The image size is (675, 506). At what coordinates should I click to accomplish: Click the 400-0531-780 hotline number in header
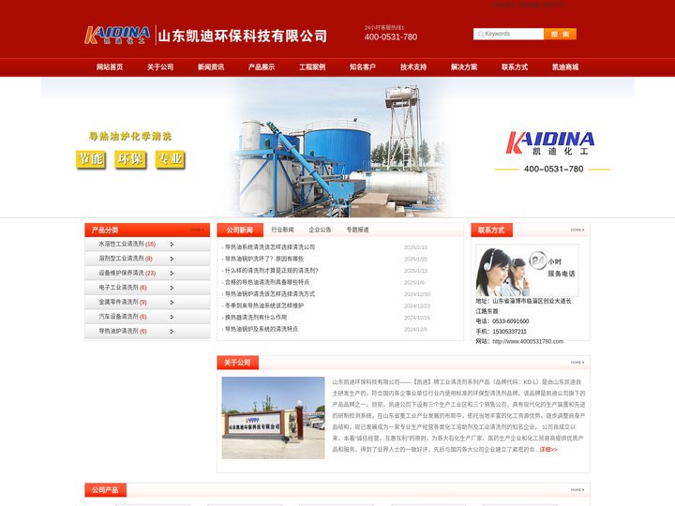point(391,37)
